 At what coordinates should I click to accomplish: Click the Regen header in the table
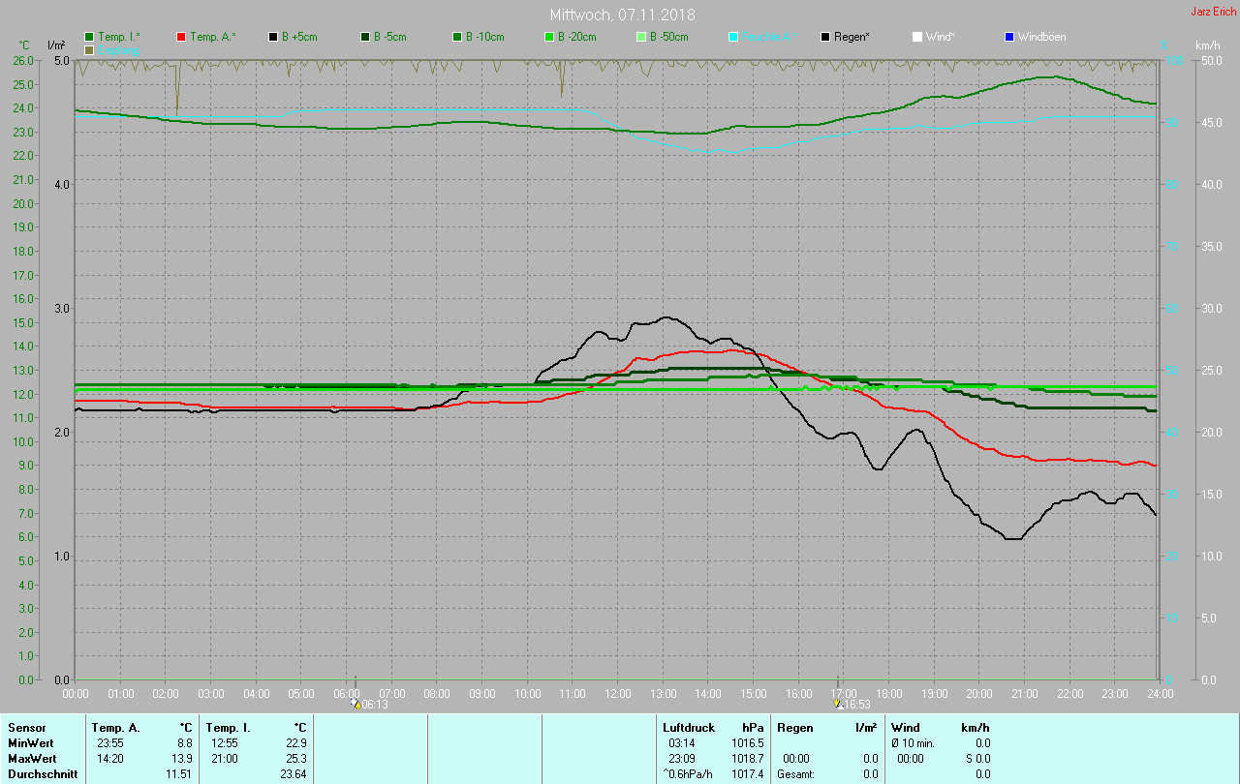pos(794,727)
